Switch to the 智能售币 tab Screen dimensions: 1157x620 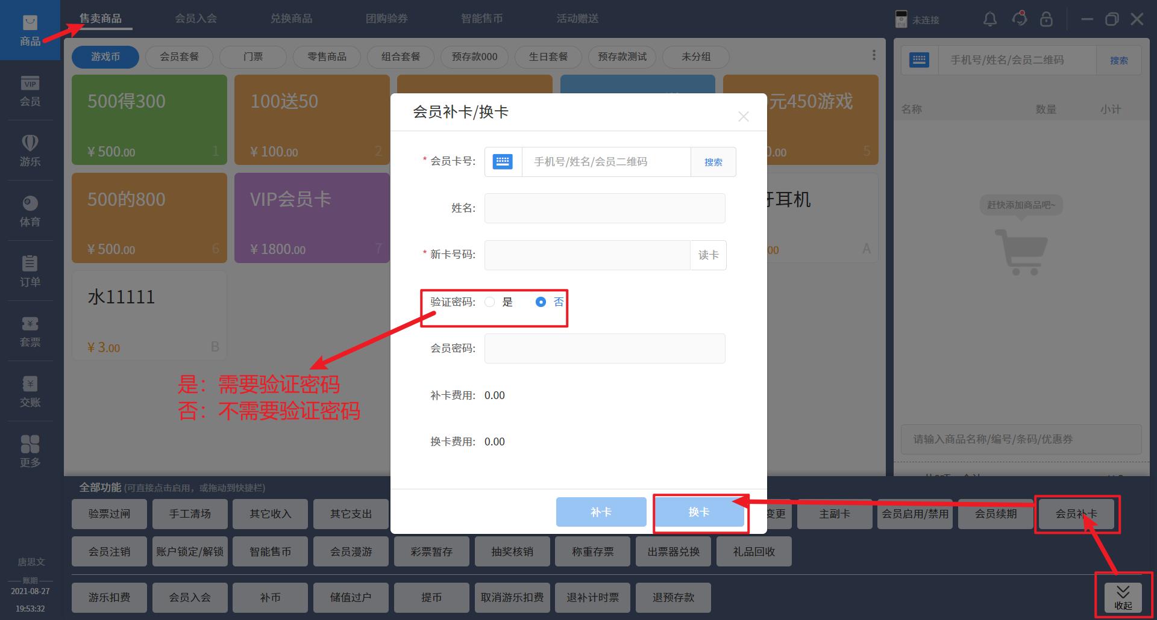point(482,19)
